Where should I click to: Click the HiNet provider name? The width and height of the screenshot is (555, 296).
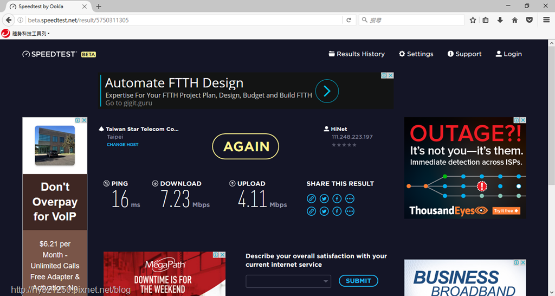click(x=339, y=129)
